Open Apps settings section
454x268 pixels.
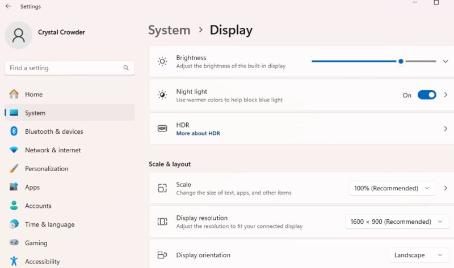(x=69, y=187)
